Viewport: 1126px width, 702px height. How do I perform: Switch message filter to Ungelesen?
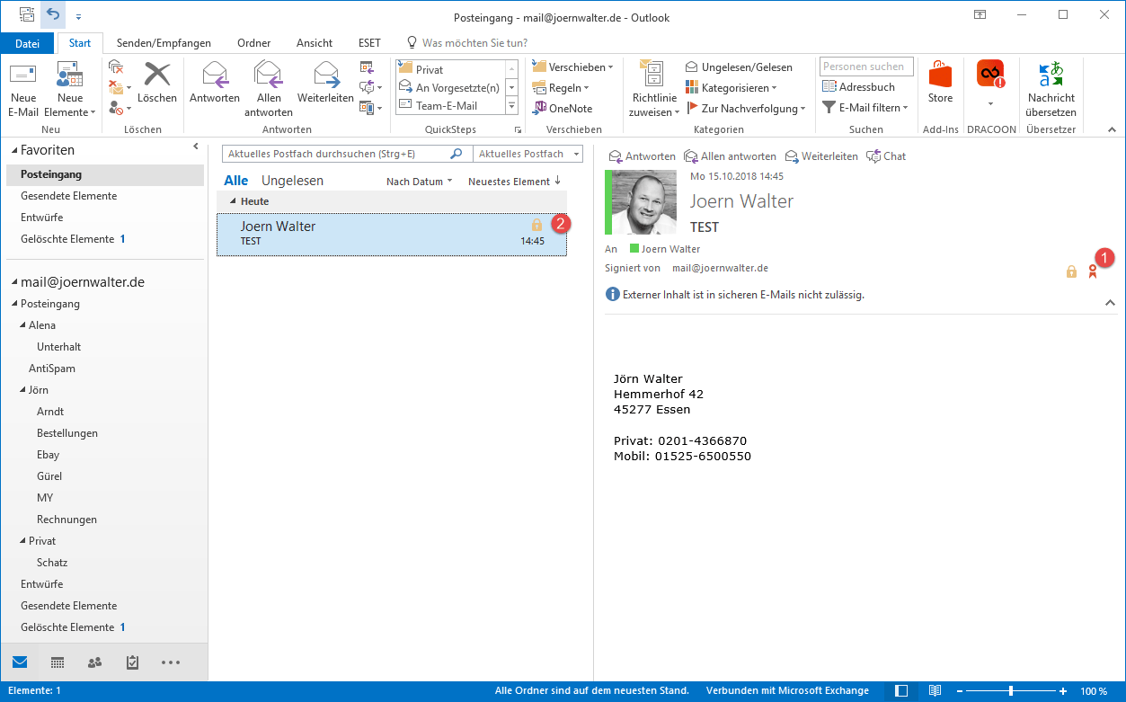(x=292, y=181)
